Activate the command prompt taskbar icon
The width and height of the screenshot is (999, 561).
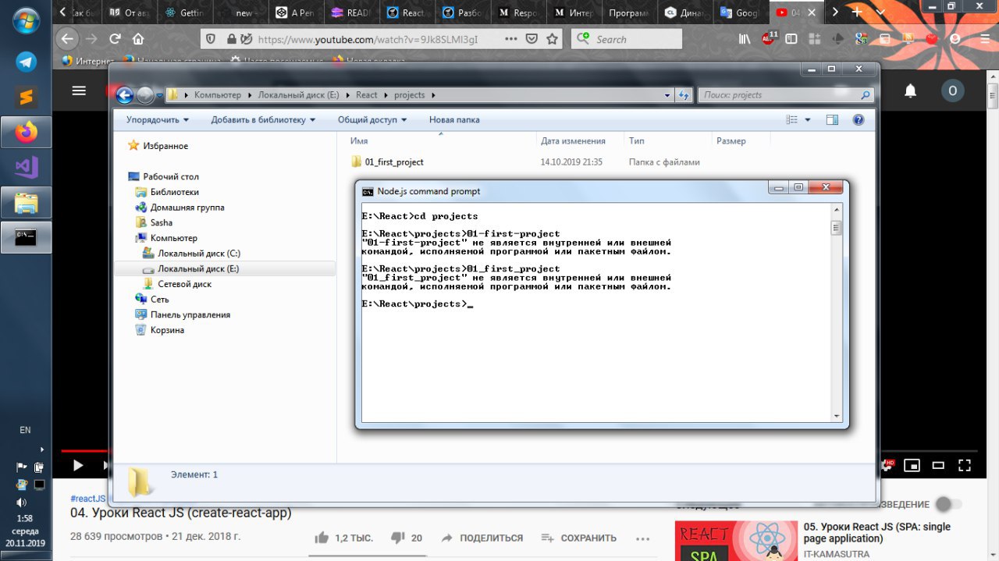click(x=26, y=237)
